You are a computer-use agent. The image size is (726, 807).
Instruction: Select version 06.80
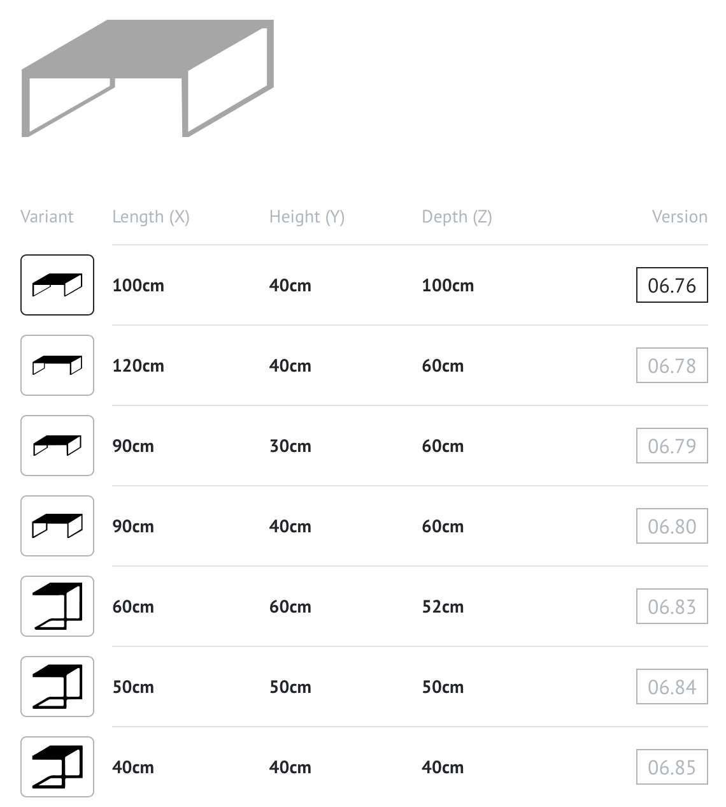pos(672,526)
